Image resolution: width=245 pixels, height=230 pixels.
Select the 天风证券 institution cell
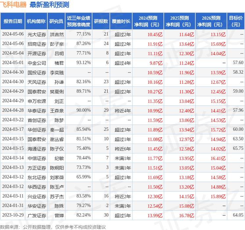(x=37, y=82)
